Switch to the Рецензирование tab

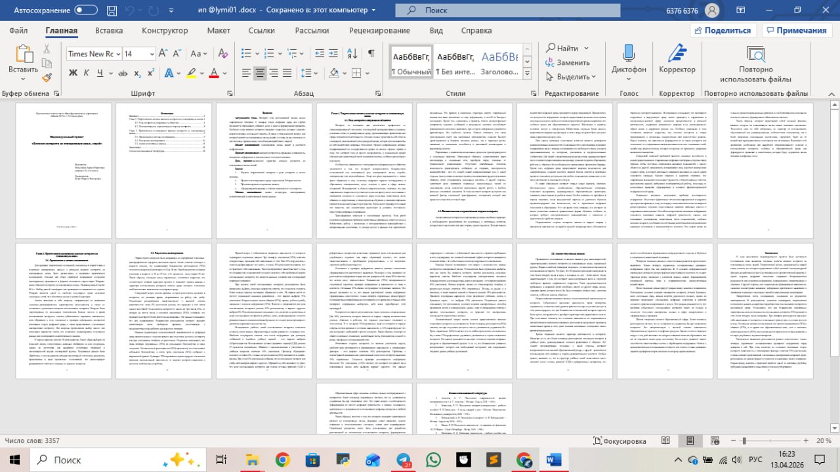click(x=379, y=30)
